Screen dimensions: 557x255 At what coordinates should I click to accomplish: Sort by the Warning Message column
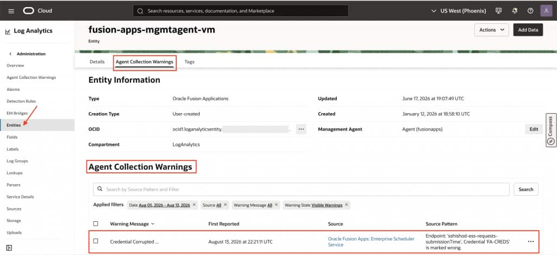(132, 224)
